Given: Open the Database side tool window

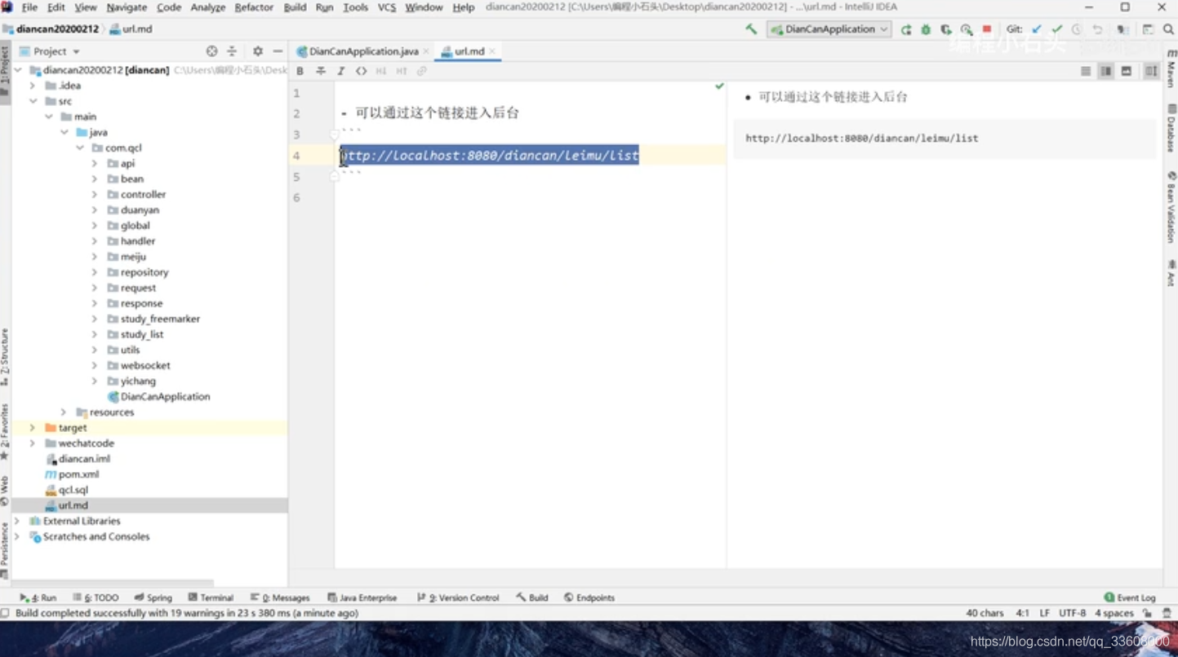Looking at the screenshot, I should [x=1171, y=129].
